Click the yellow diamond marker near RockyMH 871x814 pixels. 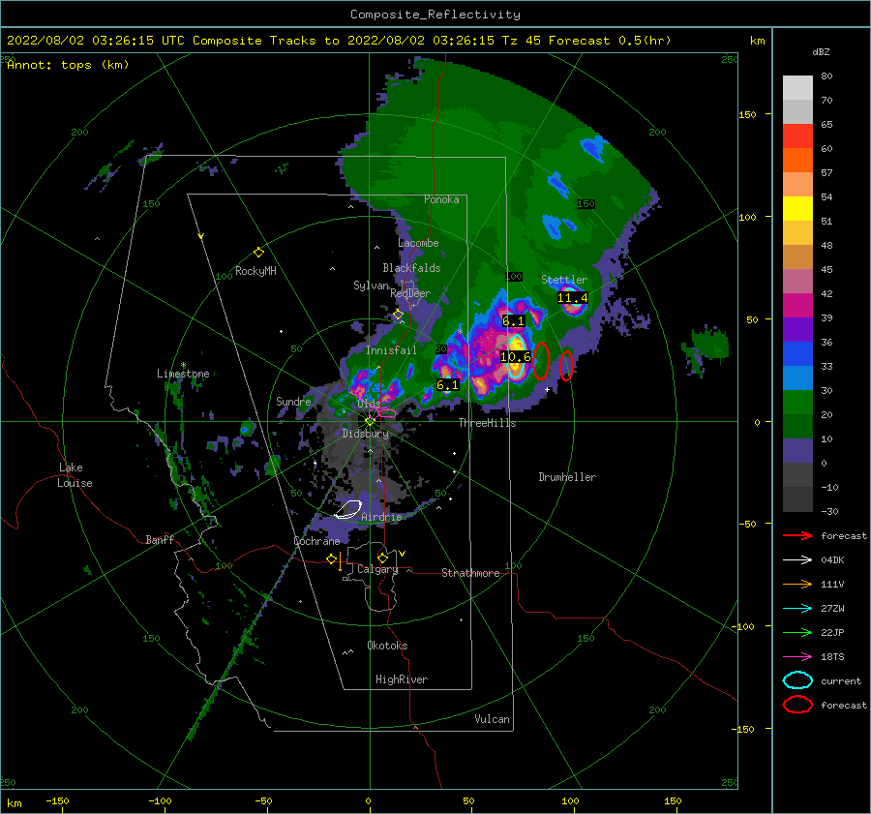(x=258, y=253)
